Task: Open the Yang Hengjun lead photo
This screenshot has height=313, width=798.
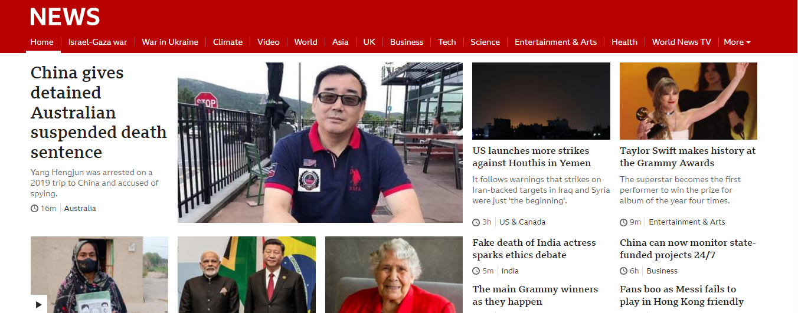Action: pos(320,143)
